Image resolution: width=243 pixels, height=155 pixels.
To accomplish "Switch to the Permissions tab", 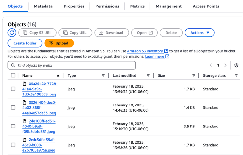I will tap(107, 6).
